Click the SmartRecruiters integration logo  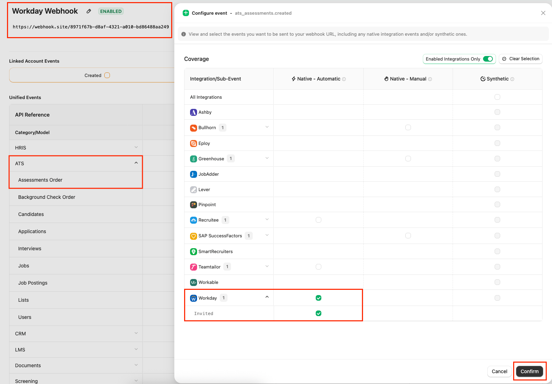[194, 252]
